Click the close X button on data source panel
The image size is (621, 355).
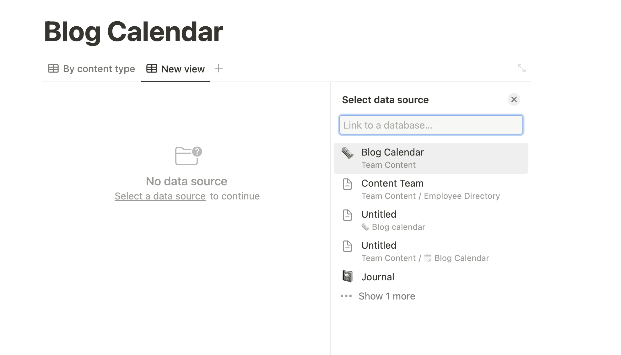coord(514,99)
